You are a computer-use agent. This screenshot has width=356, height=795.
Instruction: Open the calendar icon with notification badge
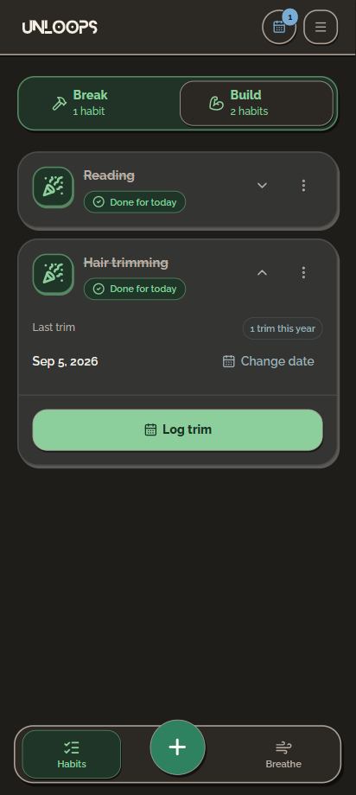279,27
